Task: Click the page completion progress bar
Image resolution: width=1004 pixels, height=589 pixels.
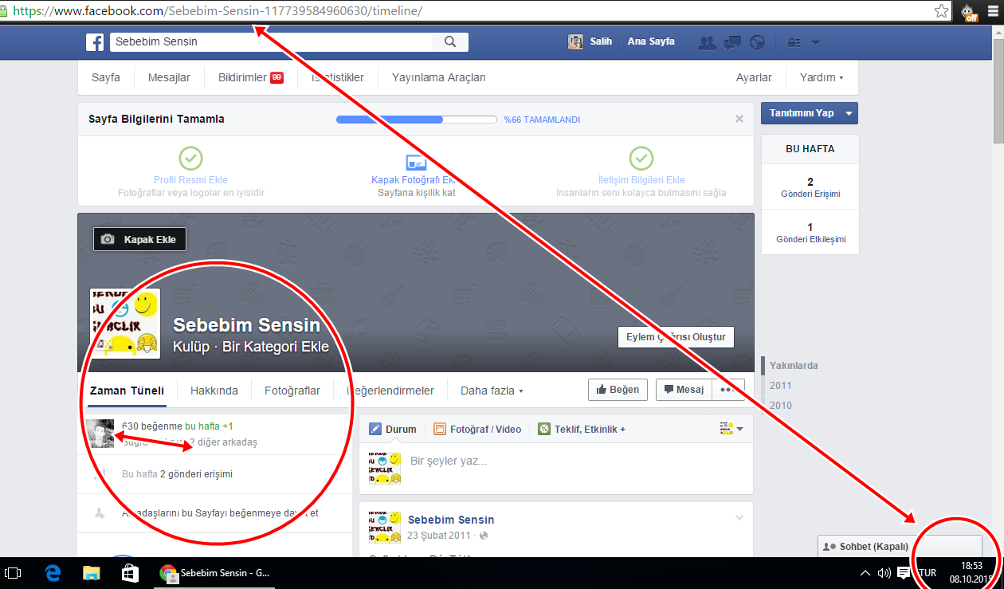Action: coord(416,120)
